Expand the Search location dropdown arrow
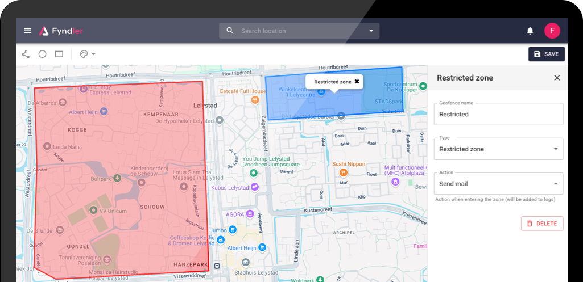Screen dimensions: 583x282 371,31
